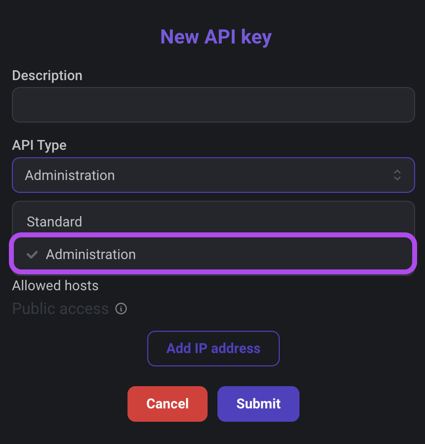The height and width of the screenshot is (444, 425).
Task: Click the Add IP address button
Action: coord(213,348)
